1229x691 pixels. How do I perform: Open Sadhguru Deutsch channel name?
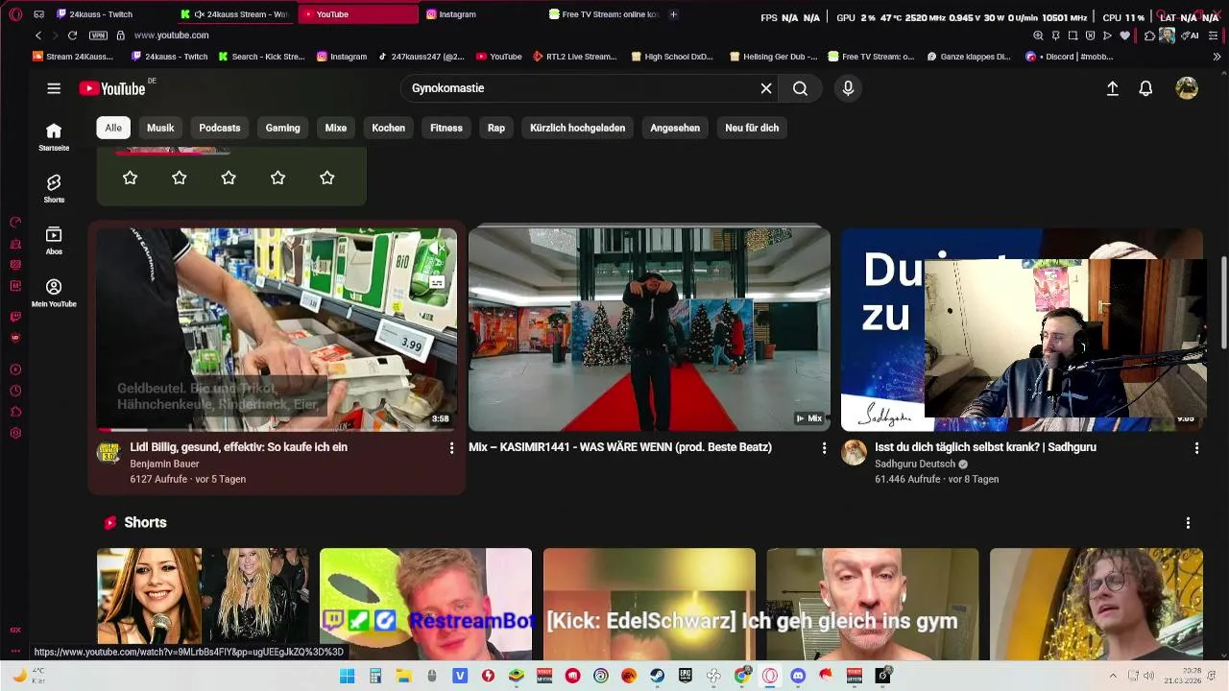[915, 464]
